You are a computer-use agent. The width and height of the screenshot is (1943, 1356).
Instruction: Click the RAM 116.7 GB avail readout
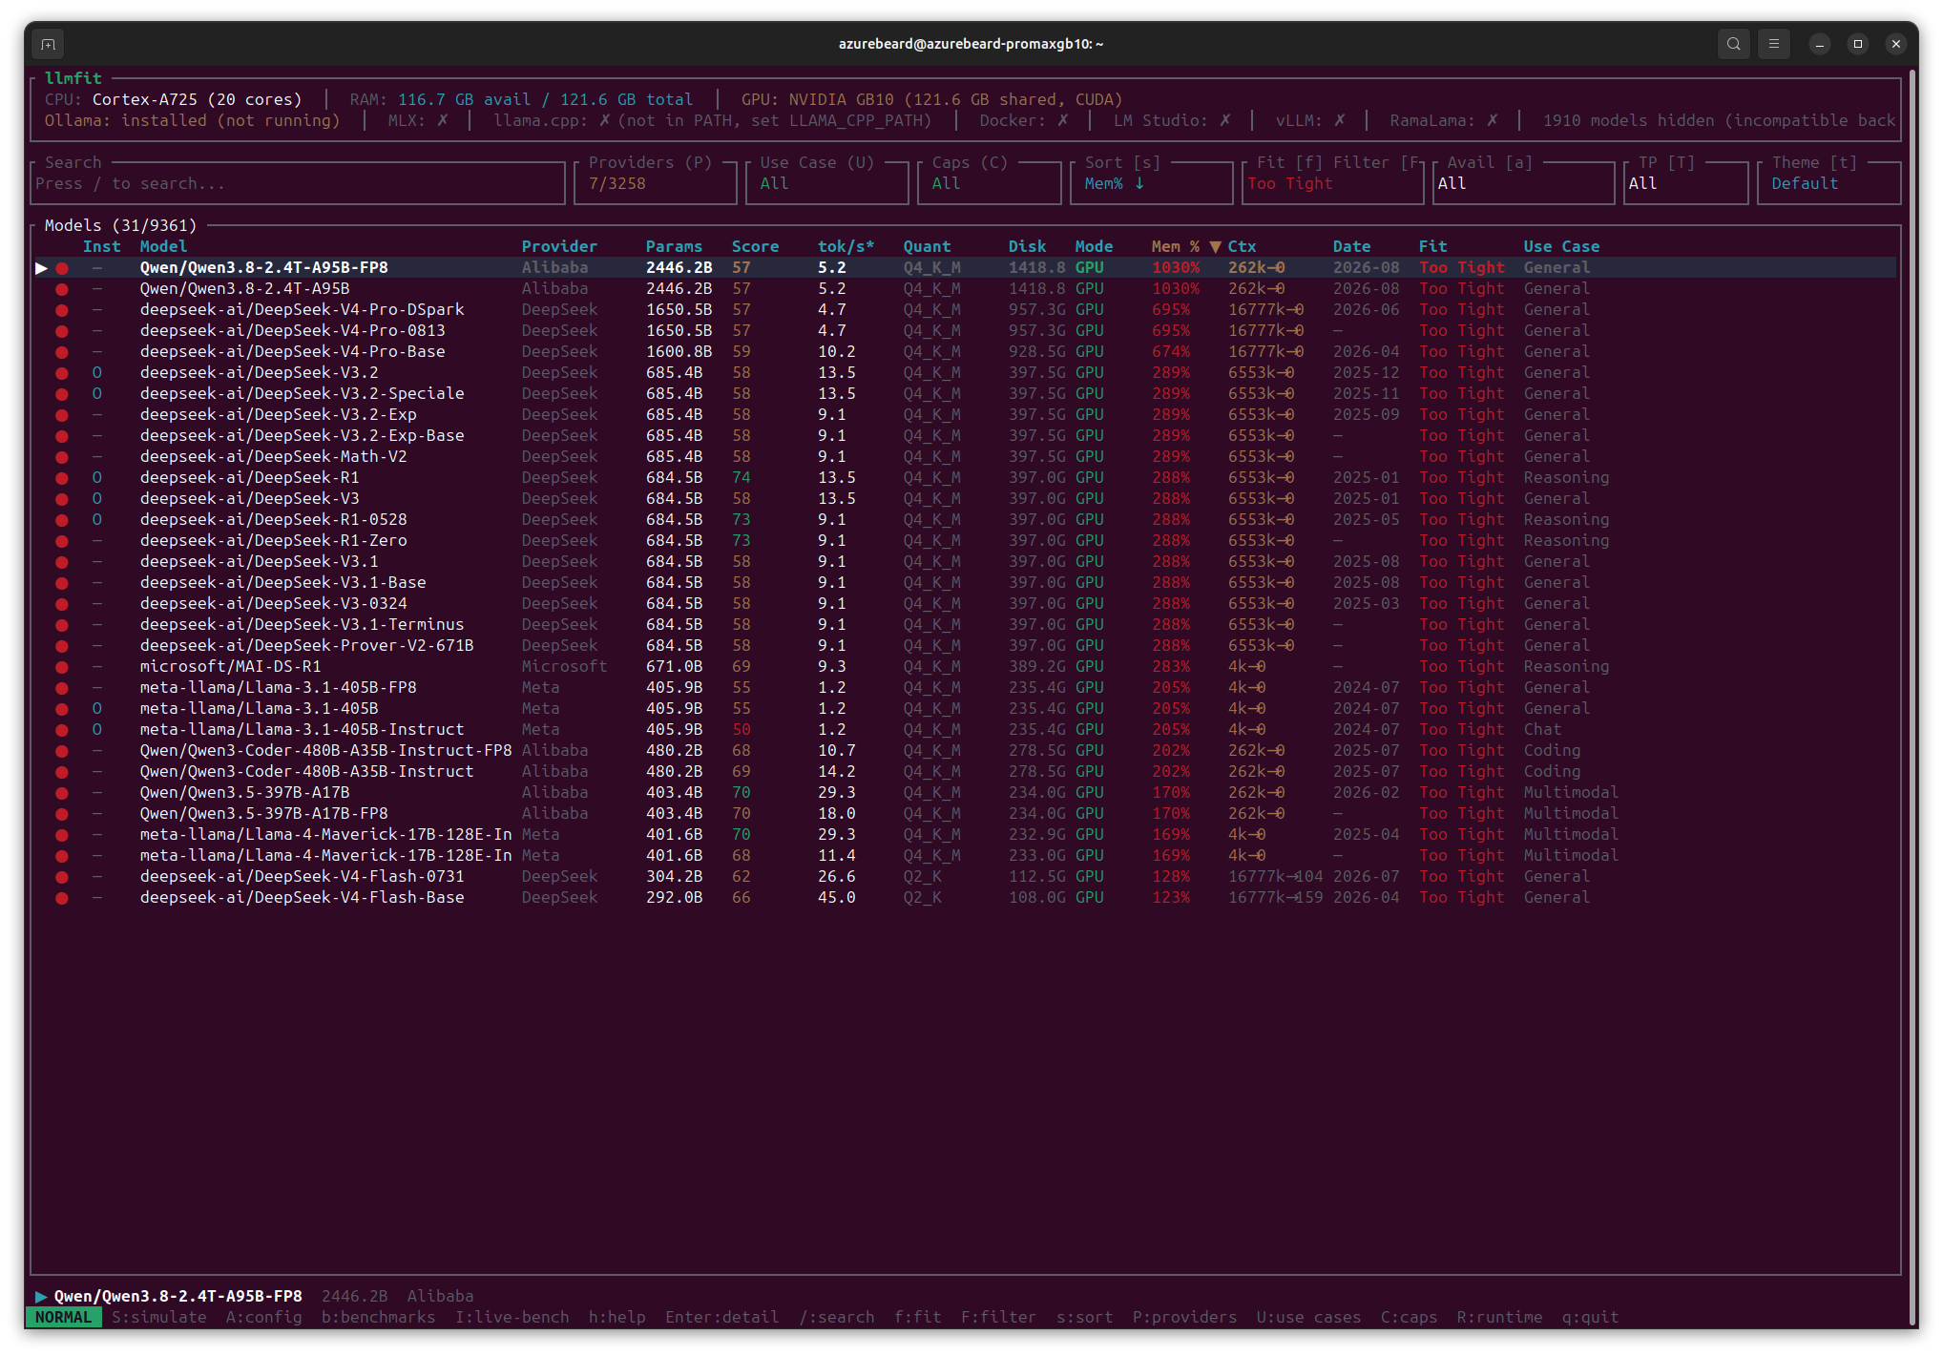pyautogui.click(x=522, y=100)
